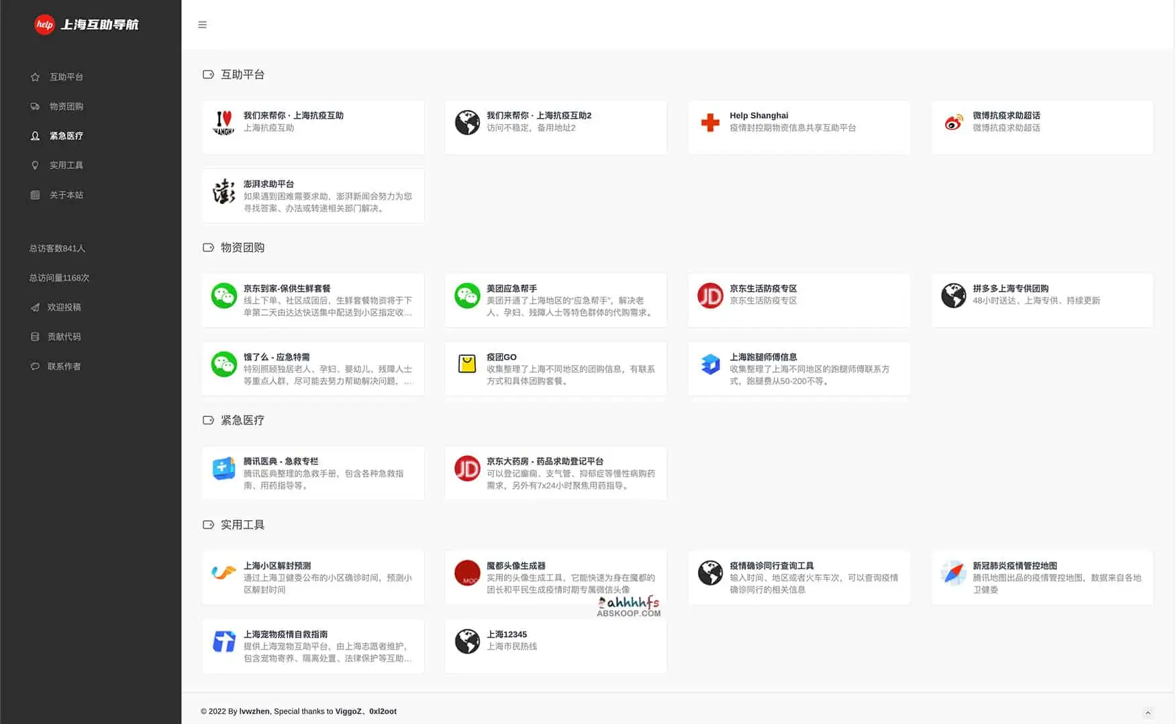Click the 实用工具 location pin icon
Image resolution: width=1176 pixels, height=724 pixels.
(x=34, y=165)
